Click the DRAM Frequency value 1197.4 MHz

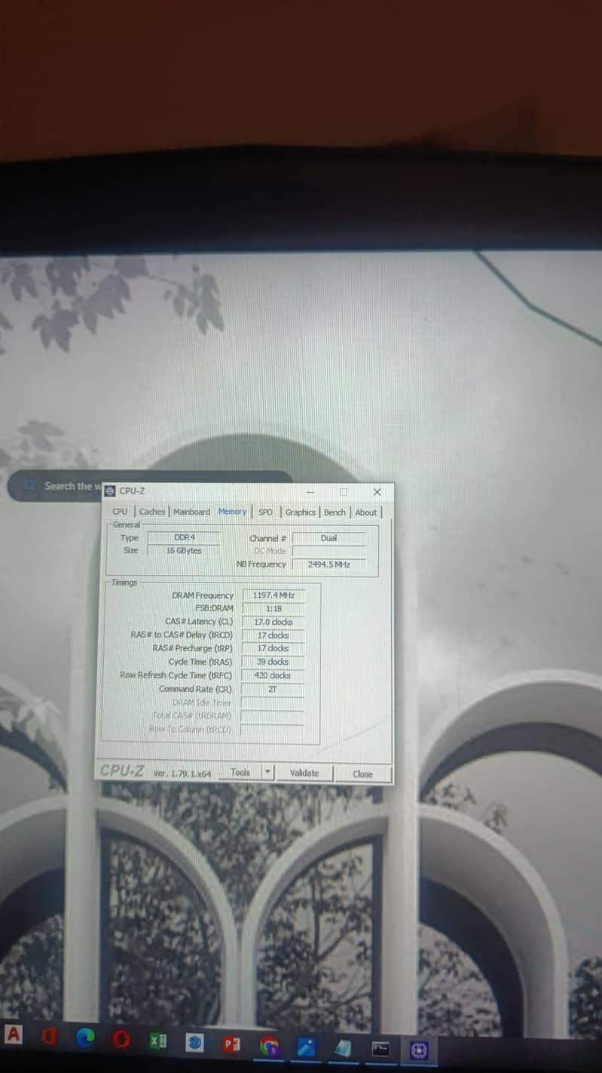273,595
